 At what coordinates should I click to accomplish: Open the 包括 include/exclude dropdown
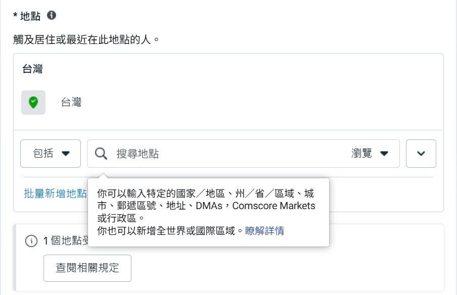tap(51, 154)
